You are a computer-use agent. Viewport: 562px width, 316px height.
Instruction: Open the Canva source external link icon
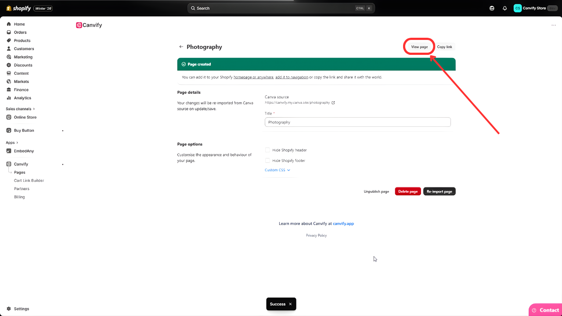pyautogui.click(x=333, y=103)
